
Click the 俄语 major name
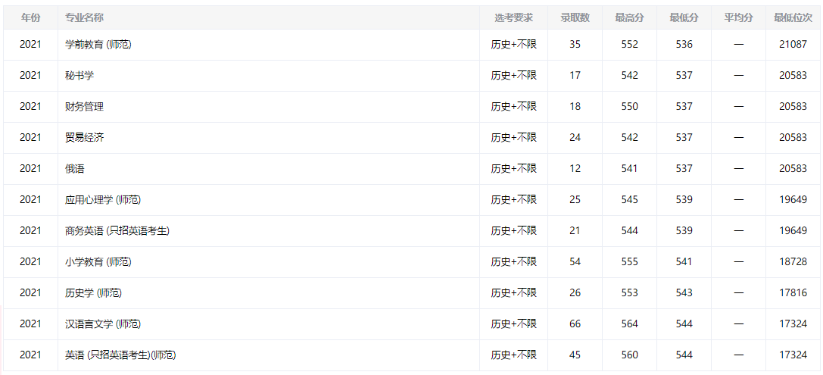pos(75,169)
